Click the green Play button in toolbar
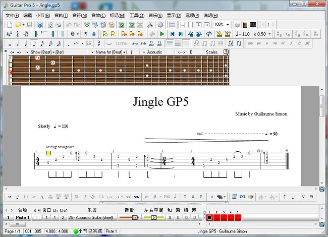The height and width of the screenshot is (237, 328). point(162,34)
